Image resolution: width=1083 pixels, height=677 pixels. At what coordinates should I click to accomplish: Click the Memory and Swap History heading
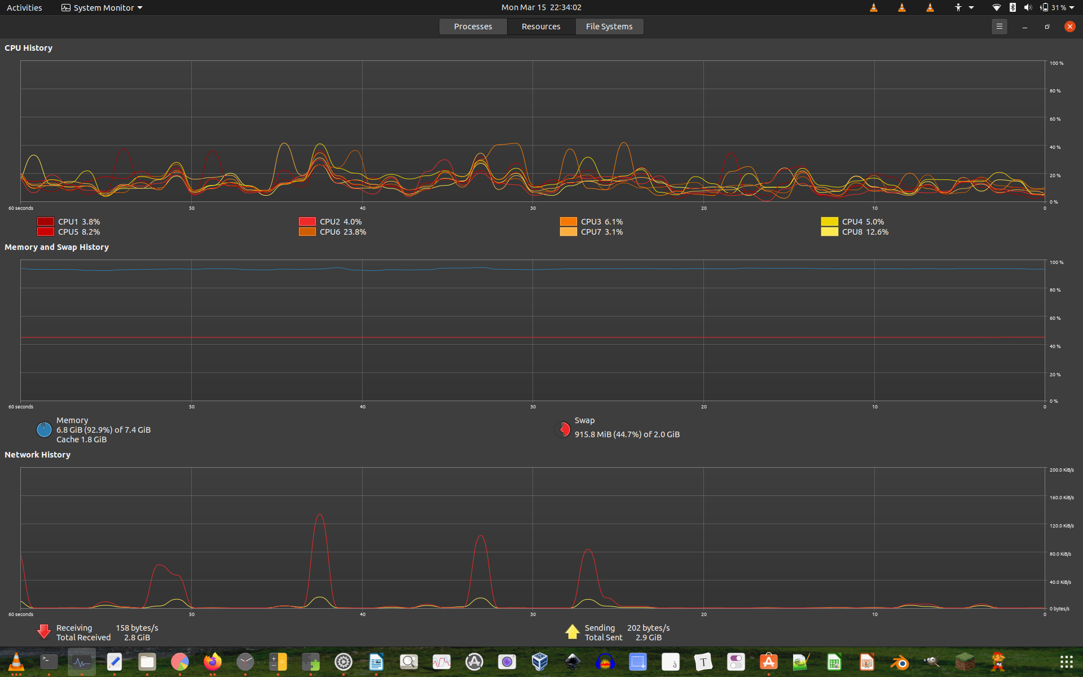pyautogui.click(x=56, y=247)
